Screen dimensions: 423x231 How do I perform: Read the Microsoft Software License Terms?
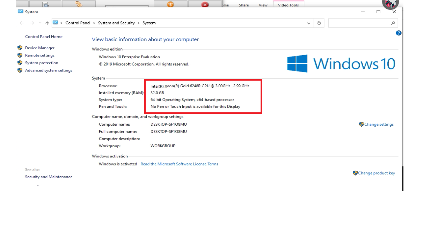pyautogui.click(x=179, y=164)
